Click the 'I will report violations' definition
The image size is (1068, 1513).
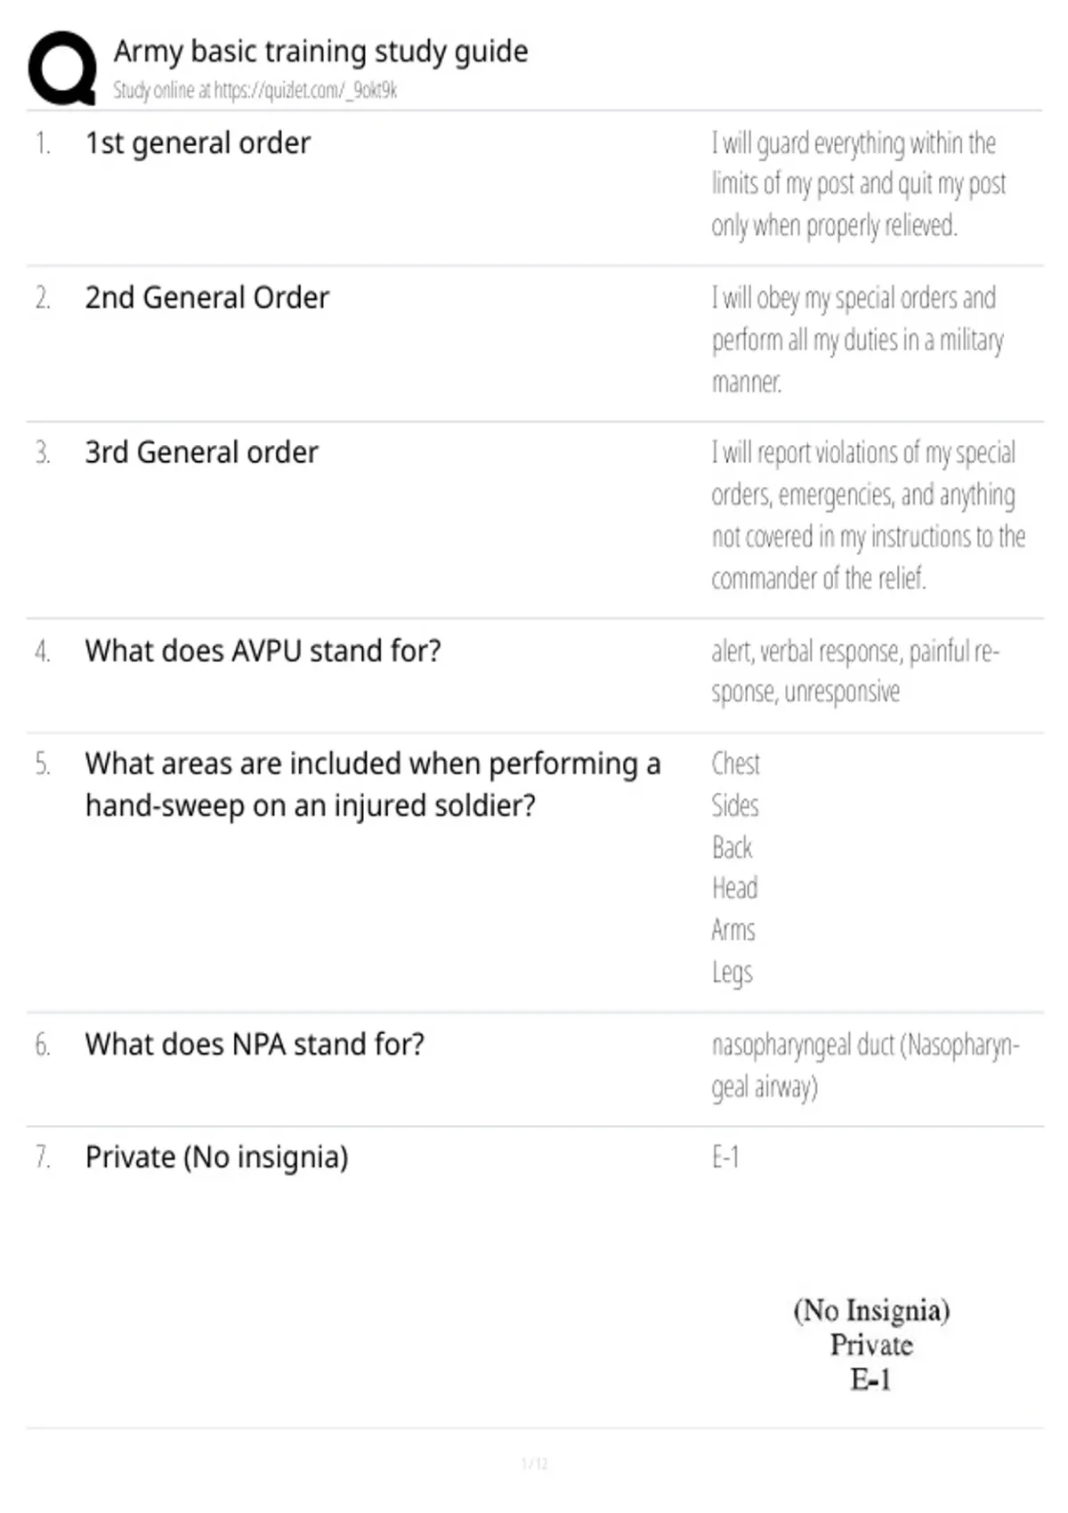869,515
